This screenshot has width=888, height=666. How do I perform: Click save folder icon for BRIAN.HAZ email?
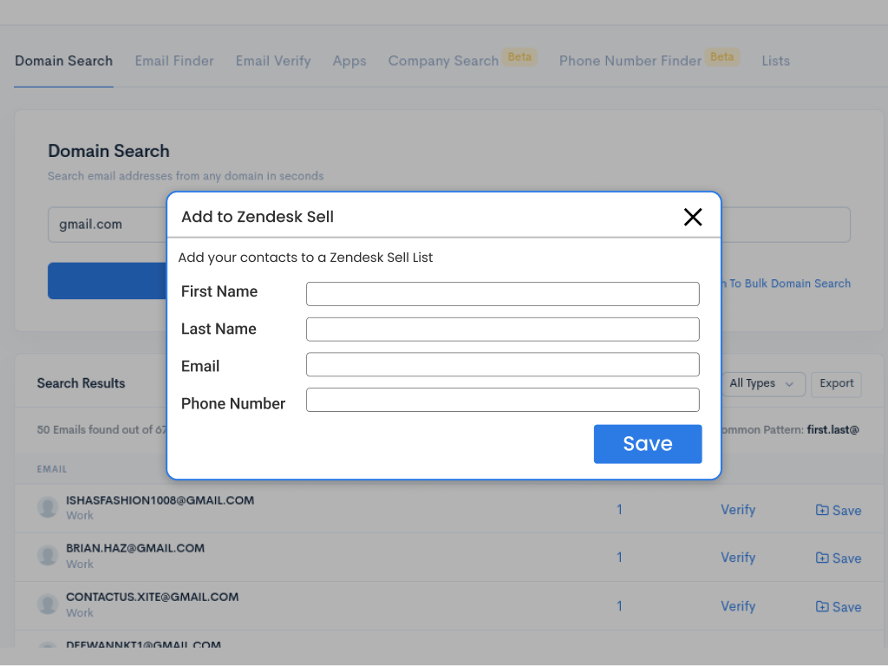(822, 558)
